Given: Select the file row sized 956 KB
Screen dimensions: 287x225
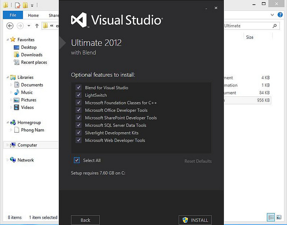Looking at the screenshot, I should pos(248,100).
